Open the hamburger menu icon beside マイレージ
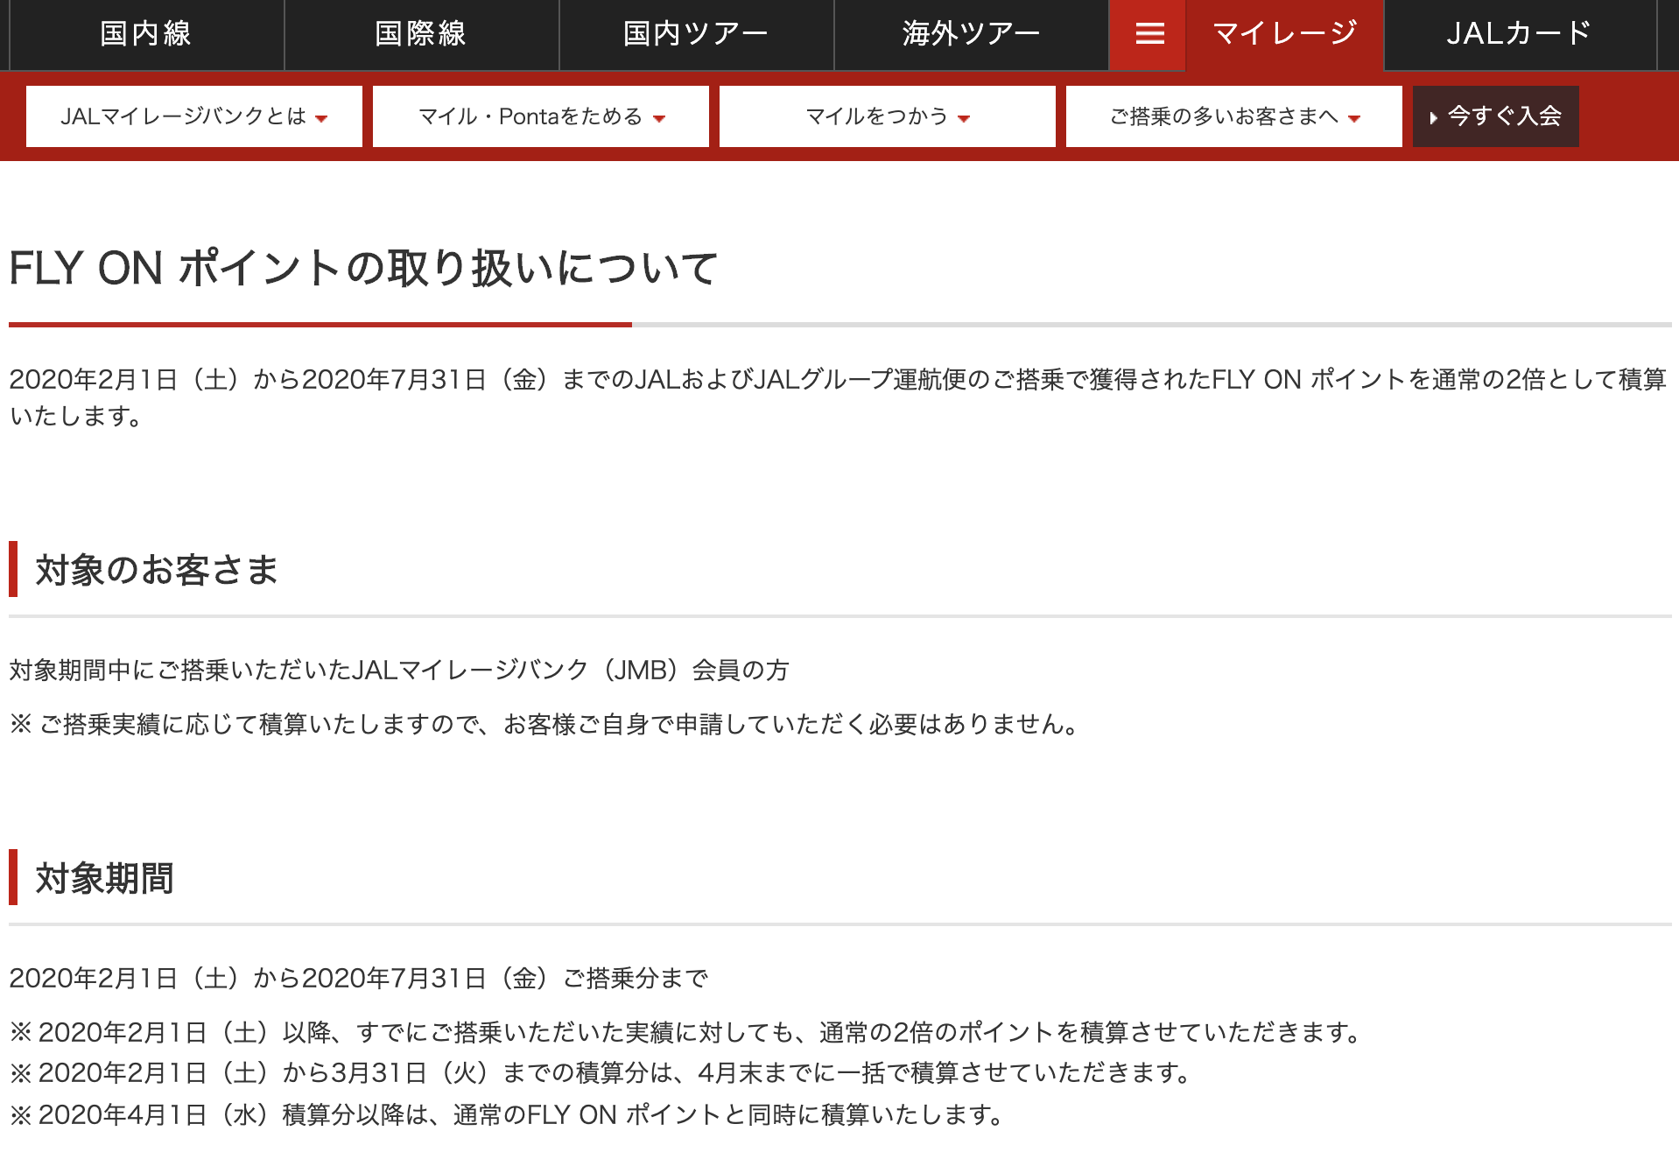The height and width of the screenshot is (1166, 1679). click(1149, 34)
